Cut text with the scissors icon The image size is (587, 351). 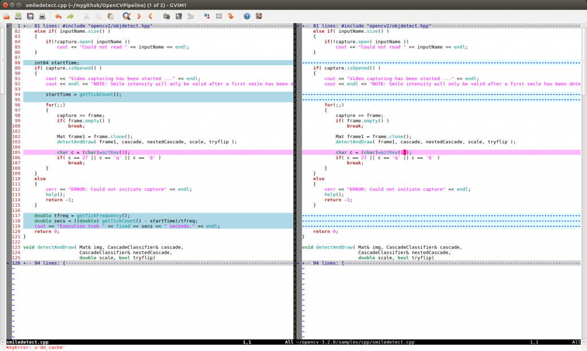[86, 16]
